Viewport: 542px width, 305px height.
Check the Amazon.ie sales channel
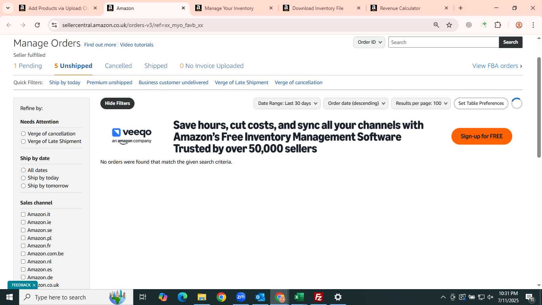point(23,222)
